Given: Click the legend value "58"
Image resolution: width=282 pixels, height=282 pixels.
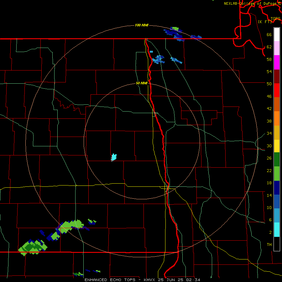Looking at the screenshot, I should coord(269,59).
